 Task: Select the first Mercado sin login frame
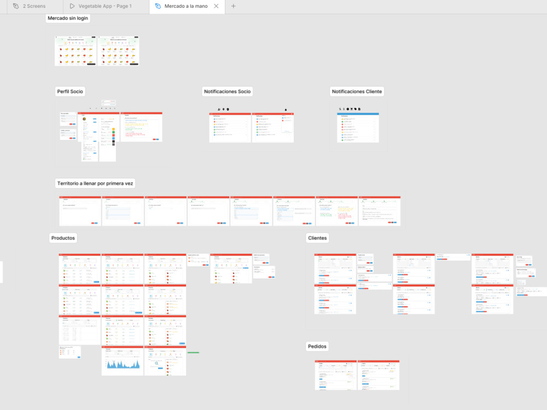coord(75,51)
